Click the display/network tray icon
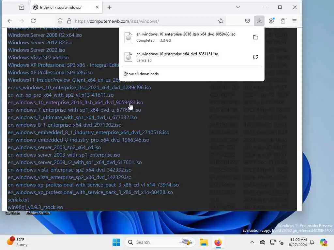This screenshot has width=334, height=250. click(273, 242)
